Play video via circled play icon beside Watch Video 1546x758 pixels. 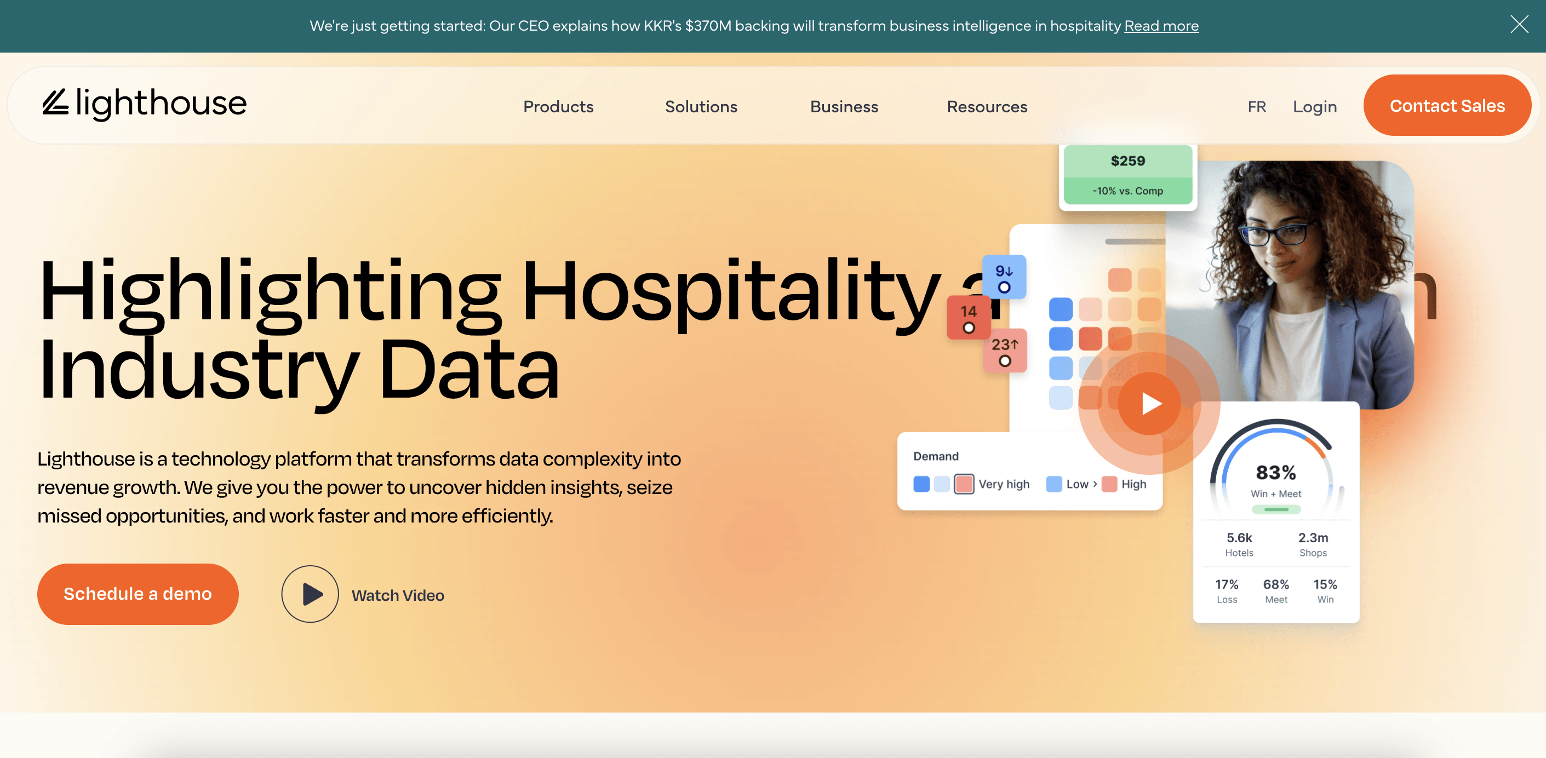310,594
